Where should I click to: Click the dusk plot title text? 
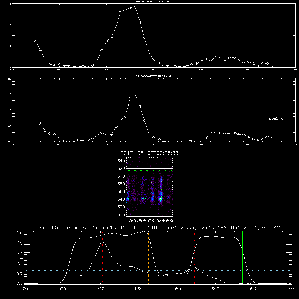[x=154, y=76]
